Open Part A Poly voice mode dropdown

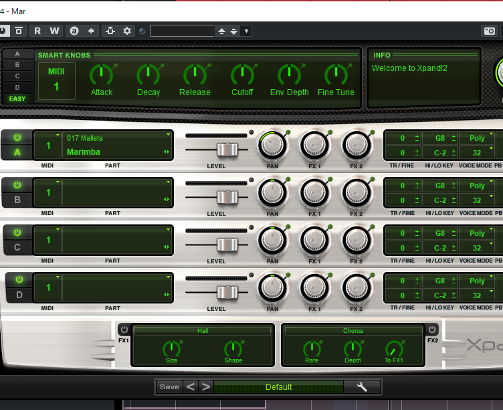pyautogui.click(x=478, y=138)
